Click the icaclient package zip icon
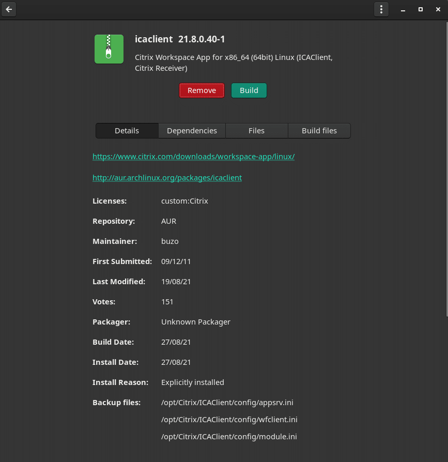Screen dimensions: 448x462 tap(109, 49)
